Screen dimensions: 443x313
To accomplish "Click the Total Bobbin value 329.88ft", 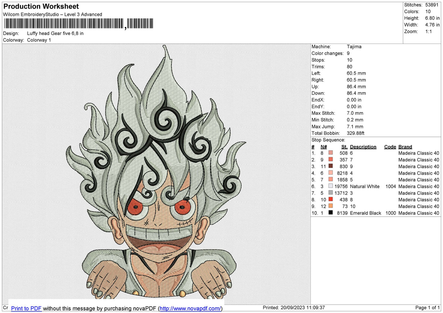I will click(356, 133).
